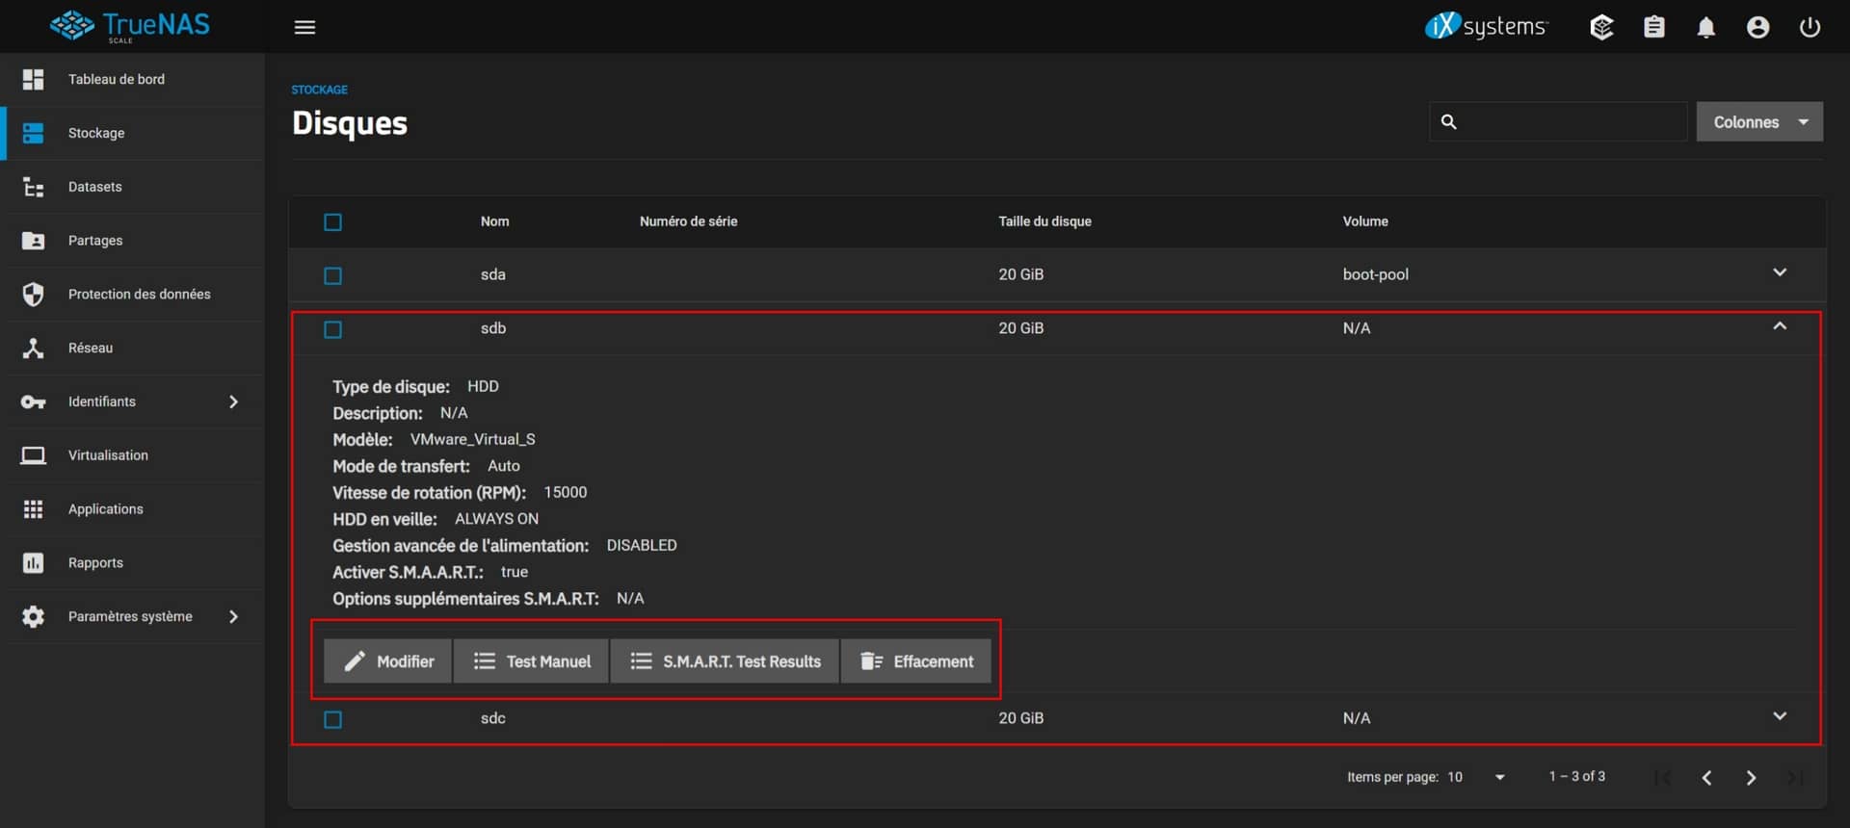Select all disks with header checkbox
1850x828 pixels.
point(333,222)
